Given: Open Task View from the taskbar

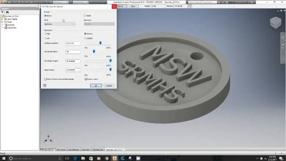Looking at the screenshot, I should [67, 158].
